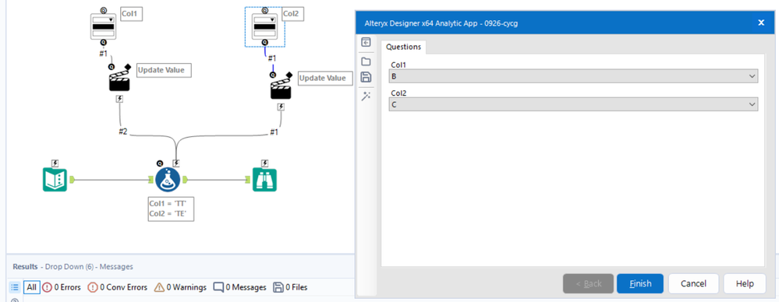
Task: Click the Formula tool output anchor
Action: coord(186,180)
